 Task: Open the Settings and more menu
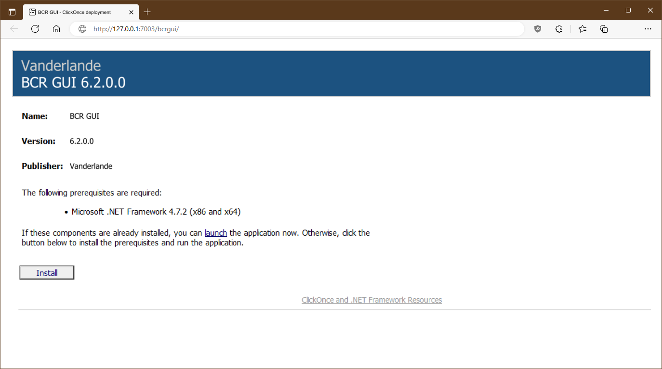(648, 29)
